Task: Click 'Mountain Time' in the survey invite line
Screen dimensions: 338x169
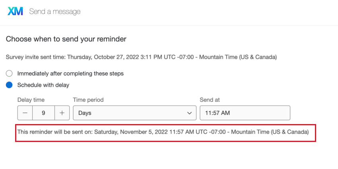Action: pyautogui.click(x=218, y=57)
